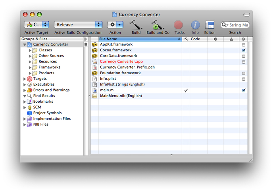Click the Foundation.framework toolbox icon
Screen dimensions: 273x192
point(95,73)
